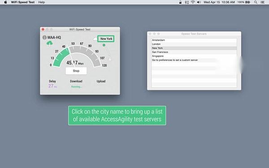Click the Speed Test Servers title bar
Image resolution: width=269 pixels, height=168 pixels.
pyautogui.click(x=194, y=34)
